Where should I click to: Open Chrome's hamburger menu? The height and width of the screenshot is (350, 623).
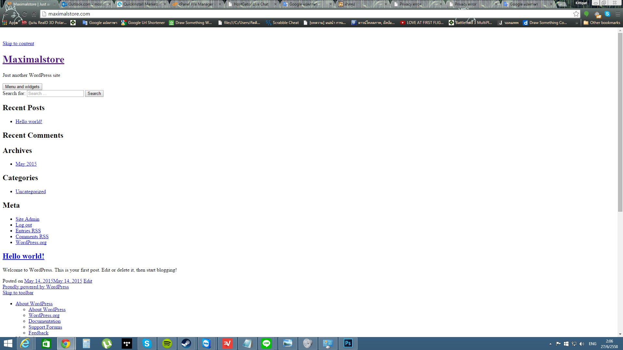(x=618, y=14)
